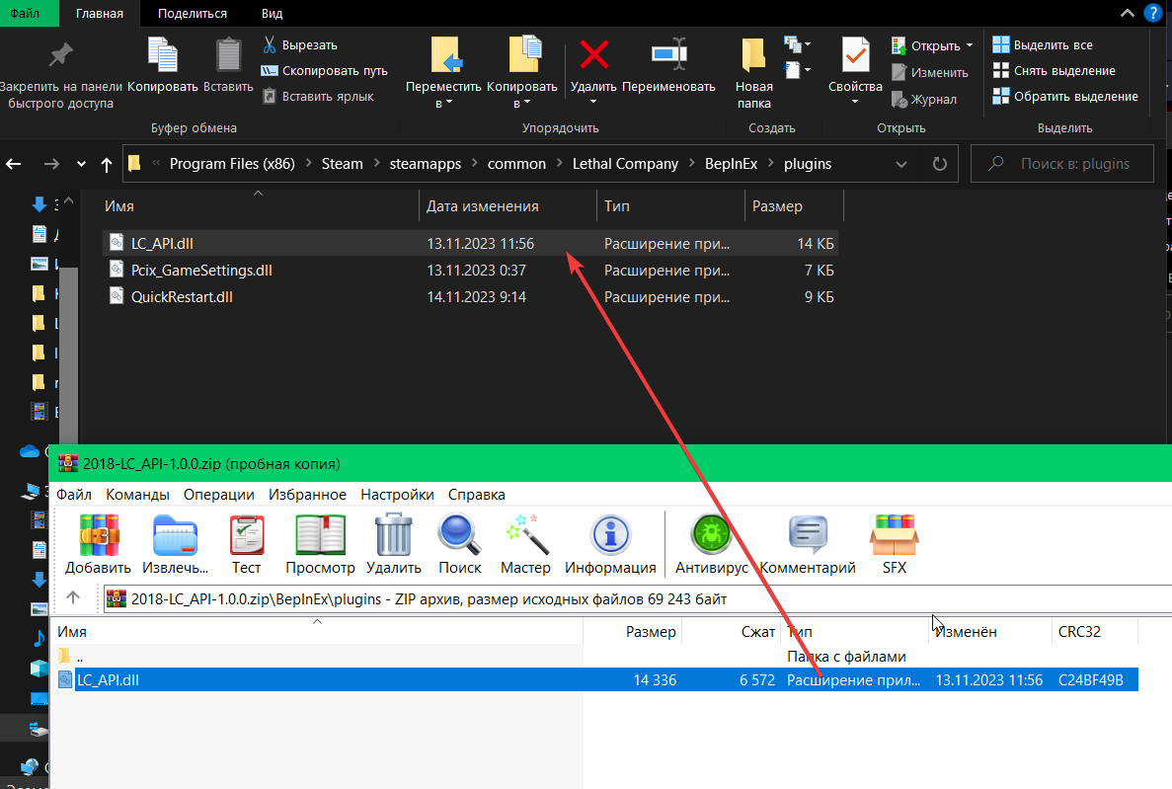Screen dimensions: 1172x789
Task: Click BepInEx in breadcrumb path
Action: (x=731, y=164)
